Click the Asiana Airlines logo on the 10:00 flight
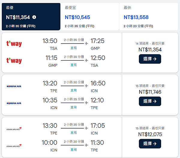 click(14, 146)
